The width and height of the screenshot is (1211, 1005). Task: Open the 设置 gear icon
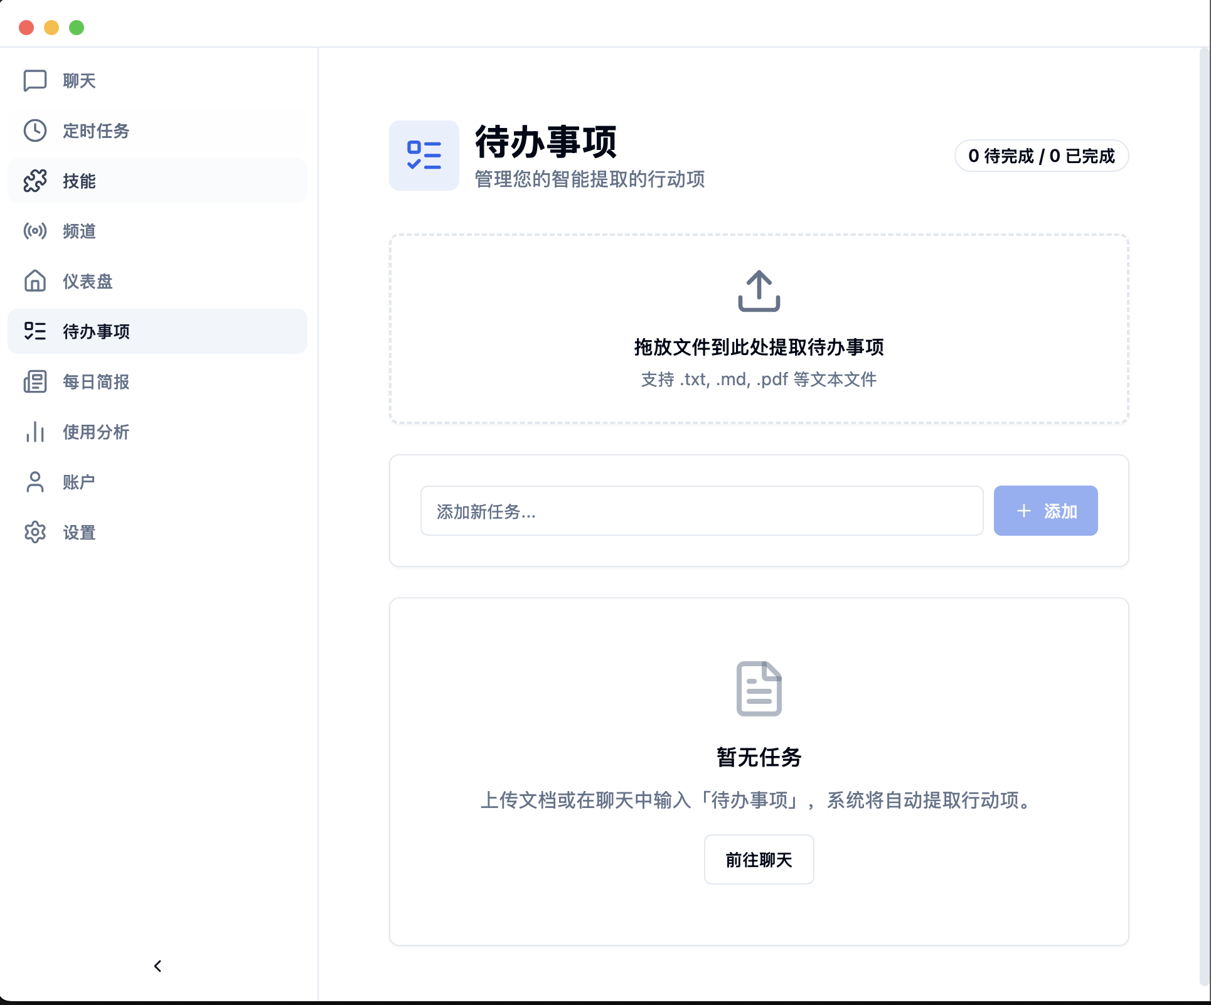(x=35, y=532)
